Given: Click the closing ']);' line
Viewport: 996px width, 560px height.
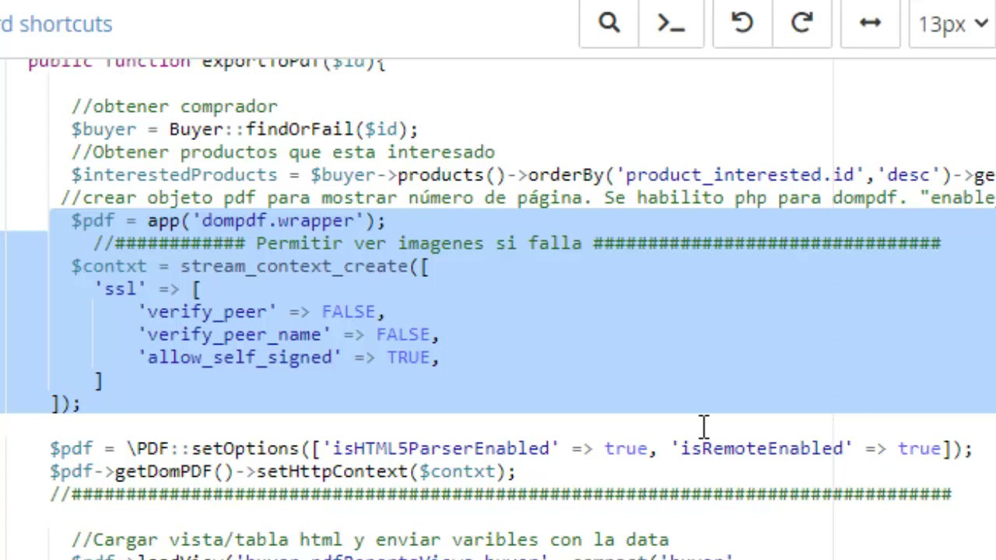Looking at the screenshot, I should 65,403.
